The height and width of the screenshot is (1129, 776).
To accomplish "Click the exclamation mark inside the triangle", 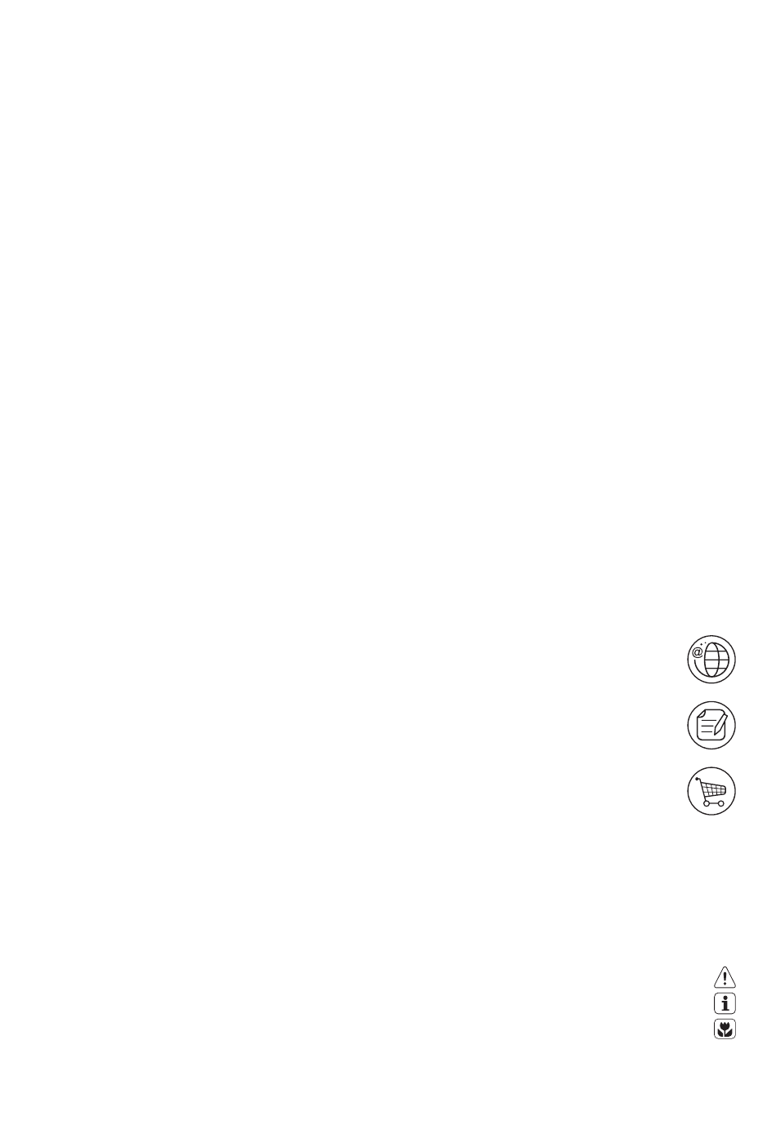I will [x=725, y=978].
